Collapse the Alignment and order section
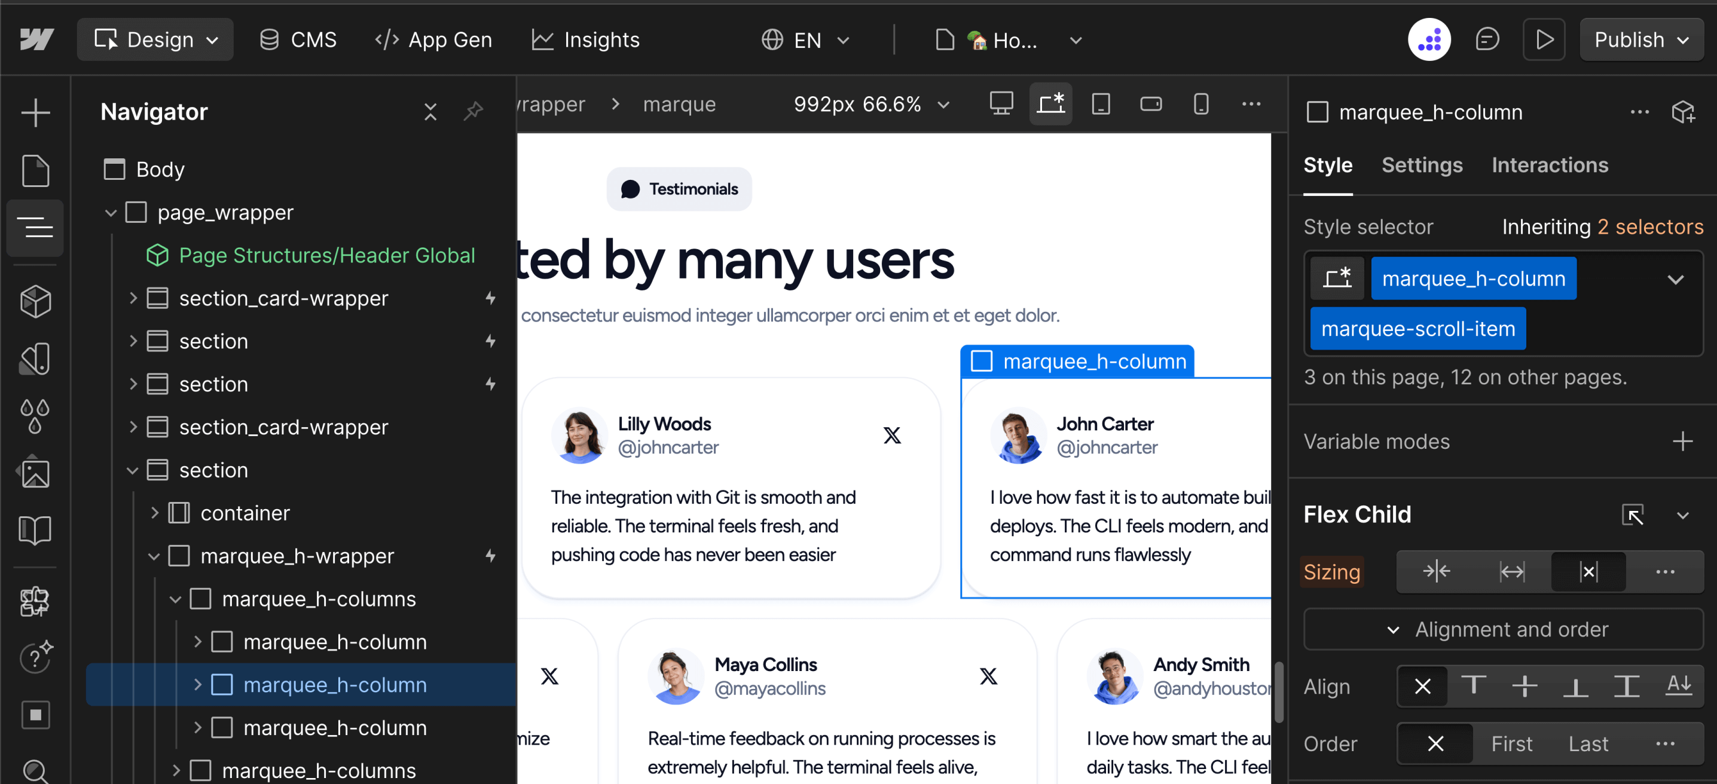Screen dimensions: 1717x784 [x=1503, y=629]
